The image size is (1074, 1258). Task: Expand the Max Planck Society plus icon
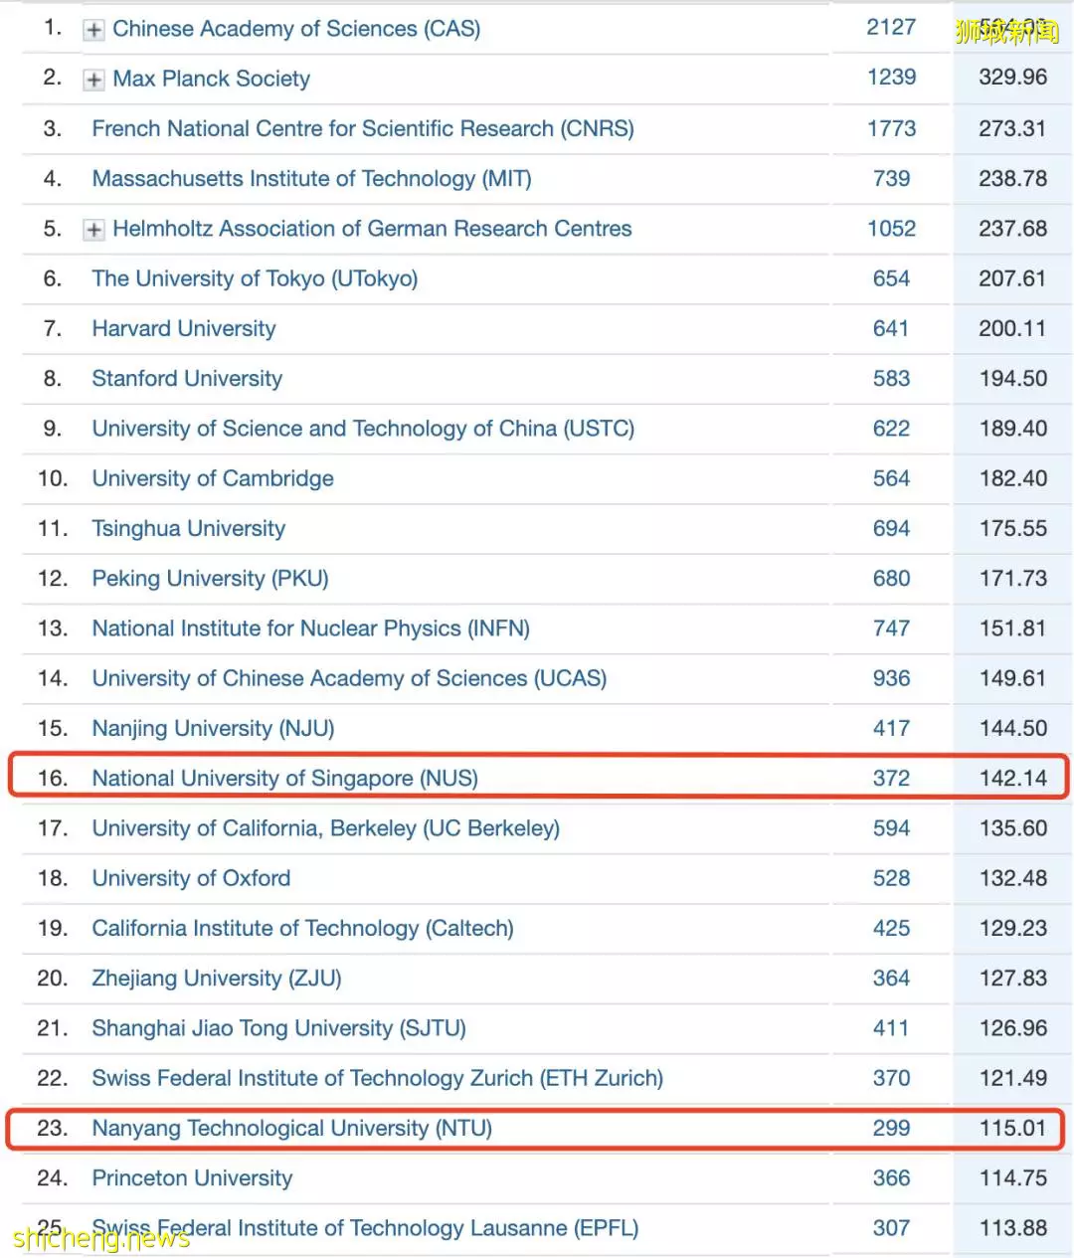[93, 80]
